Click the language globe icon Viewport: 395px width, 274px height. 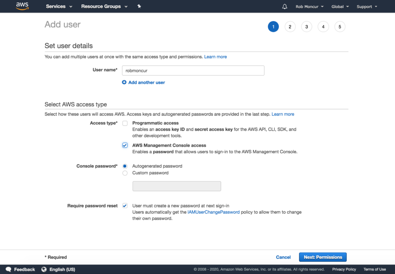44,269
